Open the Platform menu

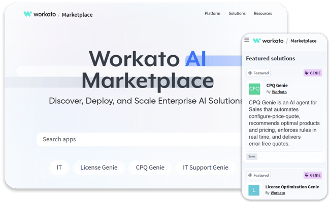pyautogui.click(x=212, y=14)
